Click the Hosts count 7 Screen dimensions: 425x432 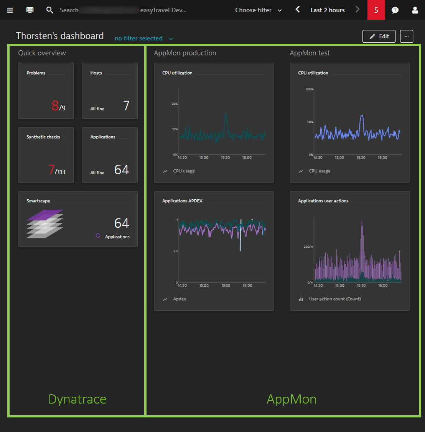126,106
